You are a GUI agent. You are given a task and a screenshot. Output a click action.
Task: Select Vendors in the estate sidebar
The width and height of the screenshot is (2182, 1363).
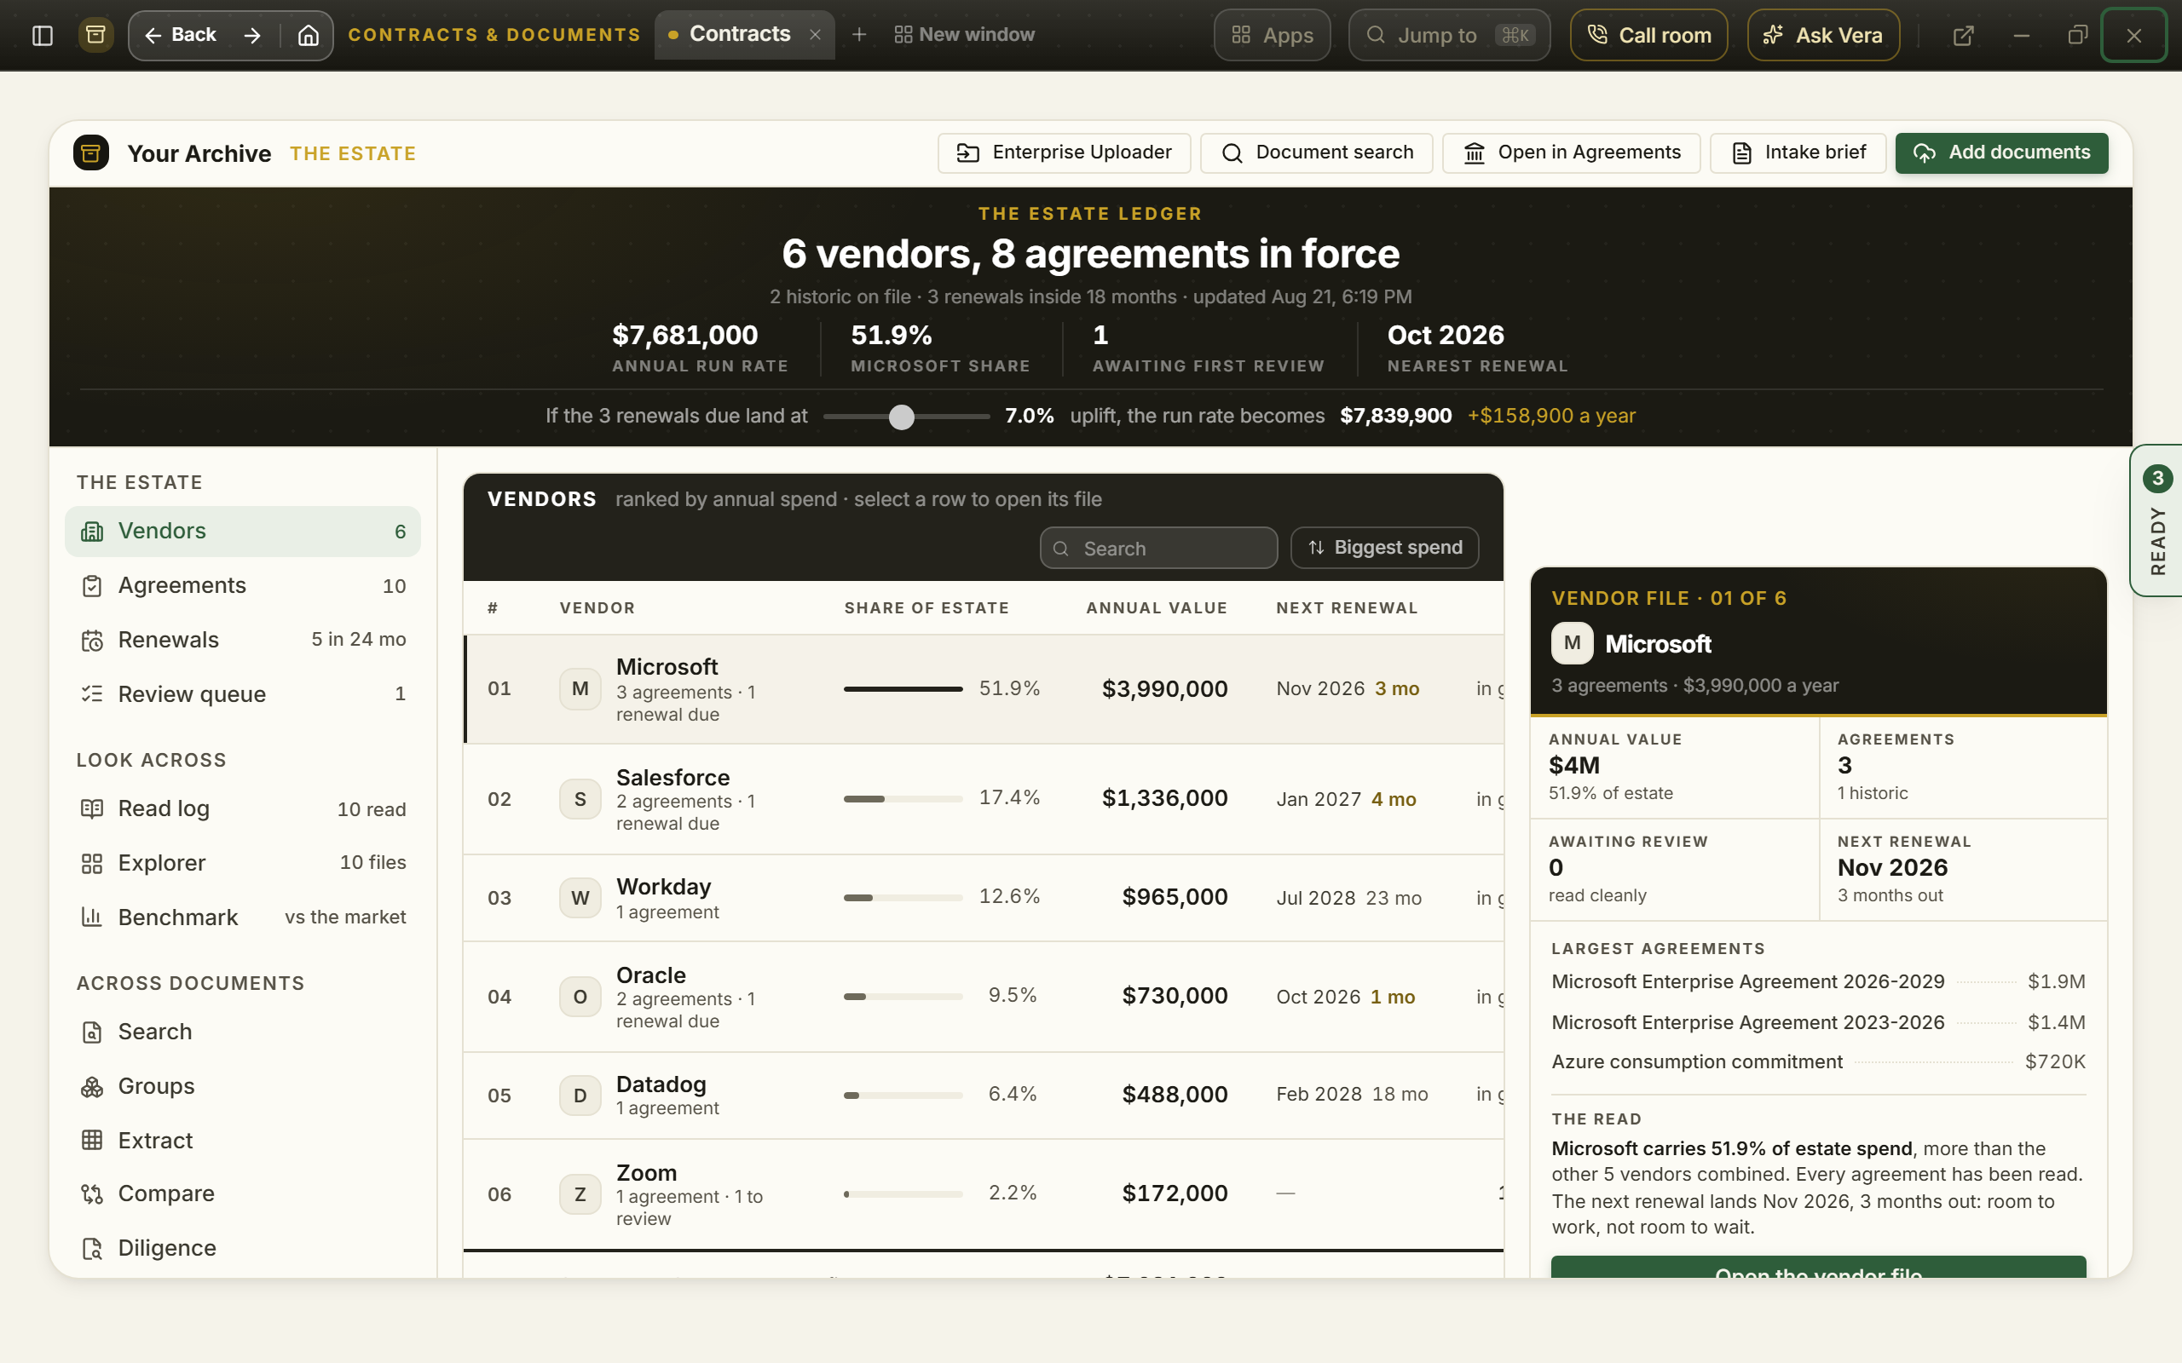[x=243, y=531]
